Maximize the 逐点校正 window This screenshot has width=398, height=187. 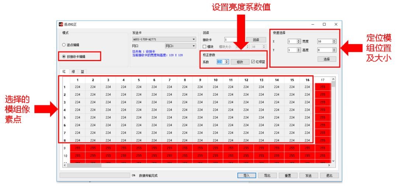coord(324,24)
